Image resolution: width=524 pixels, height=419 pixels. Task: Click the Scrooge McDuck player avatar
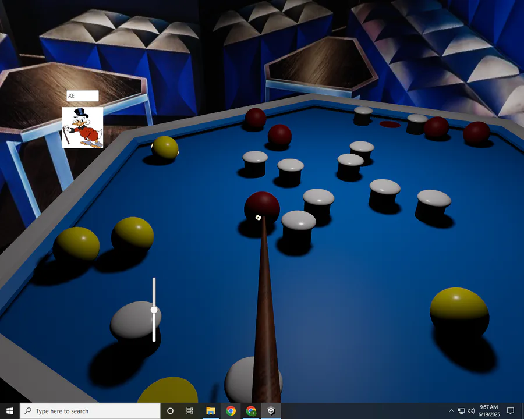(83, 127)
